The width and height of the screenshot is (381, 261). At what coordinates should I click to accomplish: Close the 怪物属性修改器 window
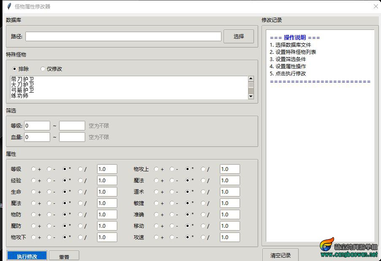click(x=376, y=7)
